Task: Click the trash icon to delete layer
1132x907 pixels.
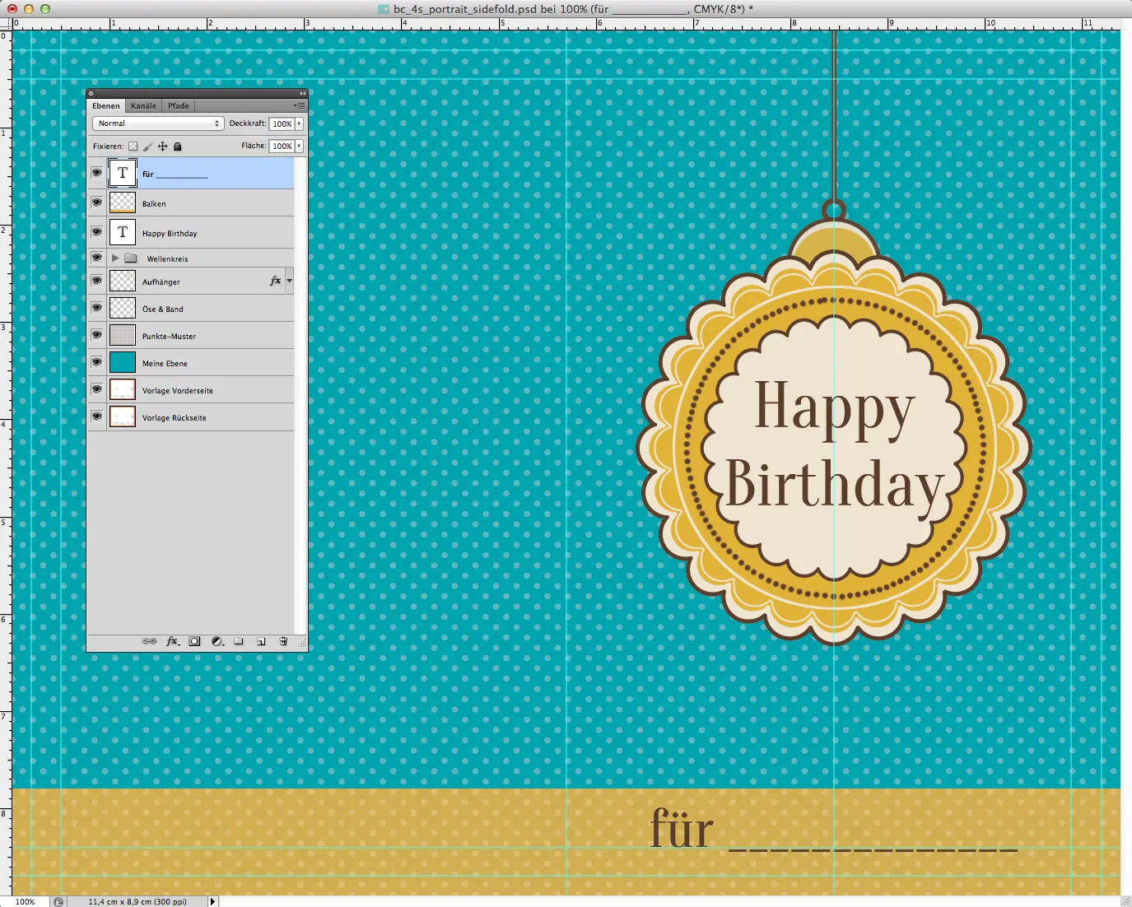Action: [283, 641]
